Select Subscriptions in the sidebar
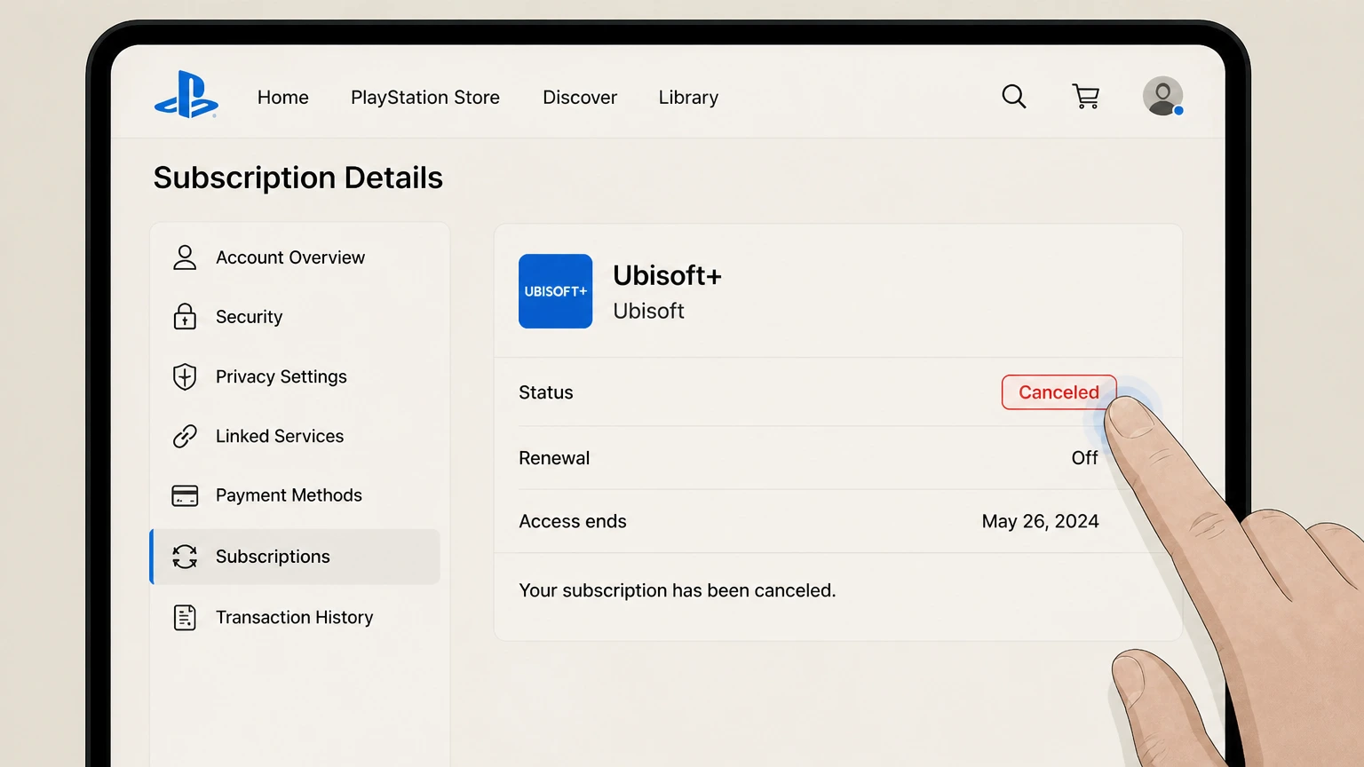 [x=295, y=557]
